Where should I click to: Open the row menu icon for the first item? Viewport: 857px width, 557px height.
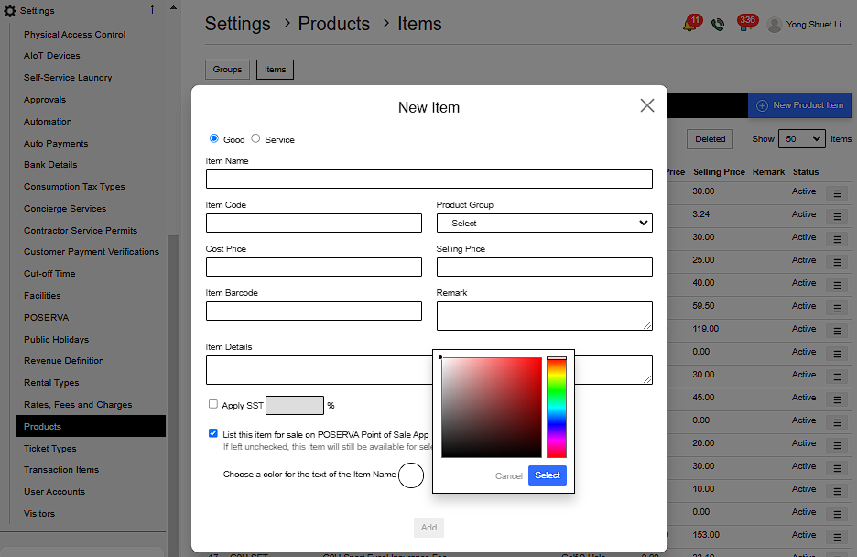point(836,193)
